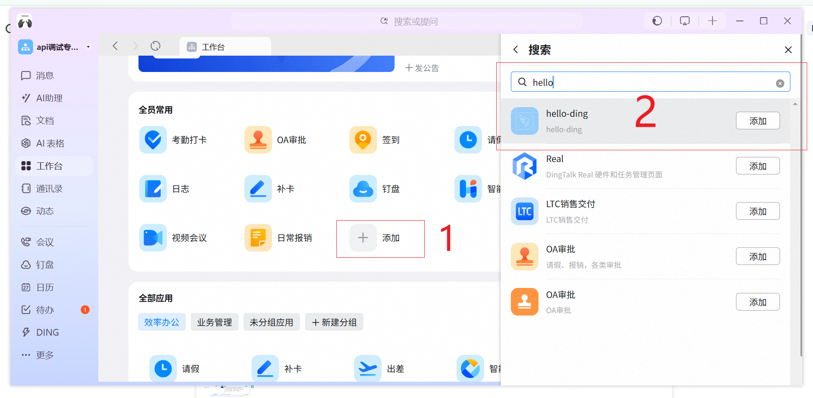Viewport: 813px width, 398px height.
Task: Add the hello-ding app
Action: 758,121
